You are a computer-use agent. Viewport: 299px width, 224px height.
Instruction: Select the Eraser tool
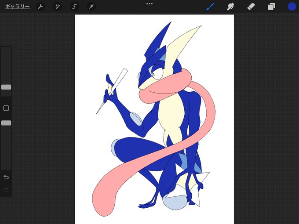point(251,7)
